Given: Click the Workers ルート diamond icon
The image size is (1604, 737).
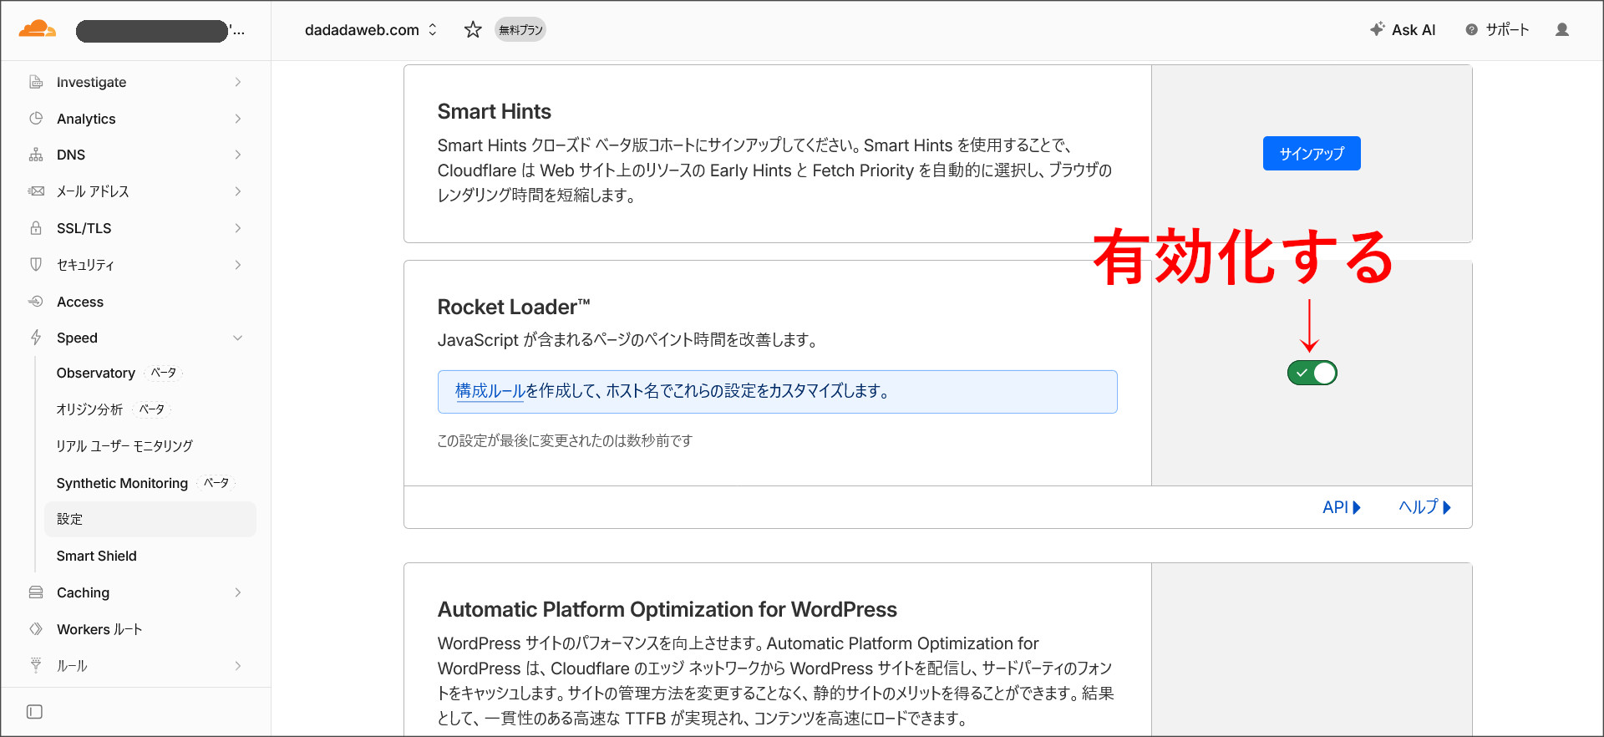Looking at the screenshot, I should click(x=36, y=629).
